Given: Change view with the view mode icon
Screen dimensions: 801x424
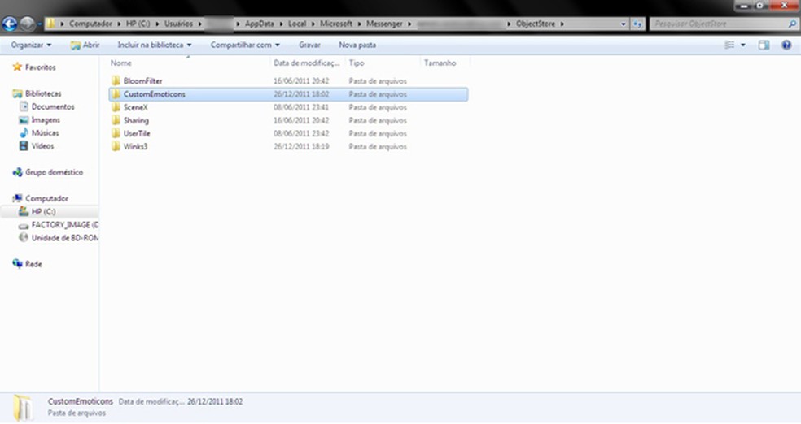Looking at the screenshot, I should coord(729,45).
